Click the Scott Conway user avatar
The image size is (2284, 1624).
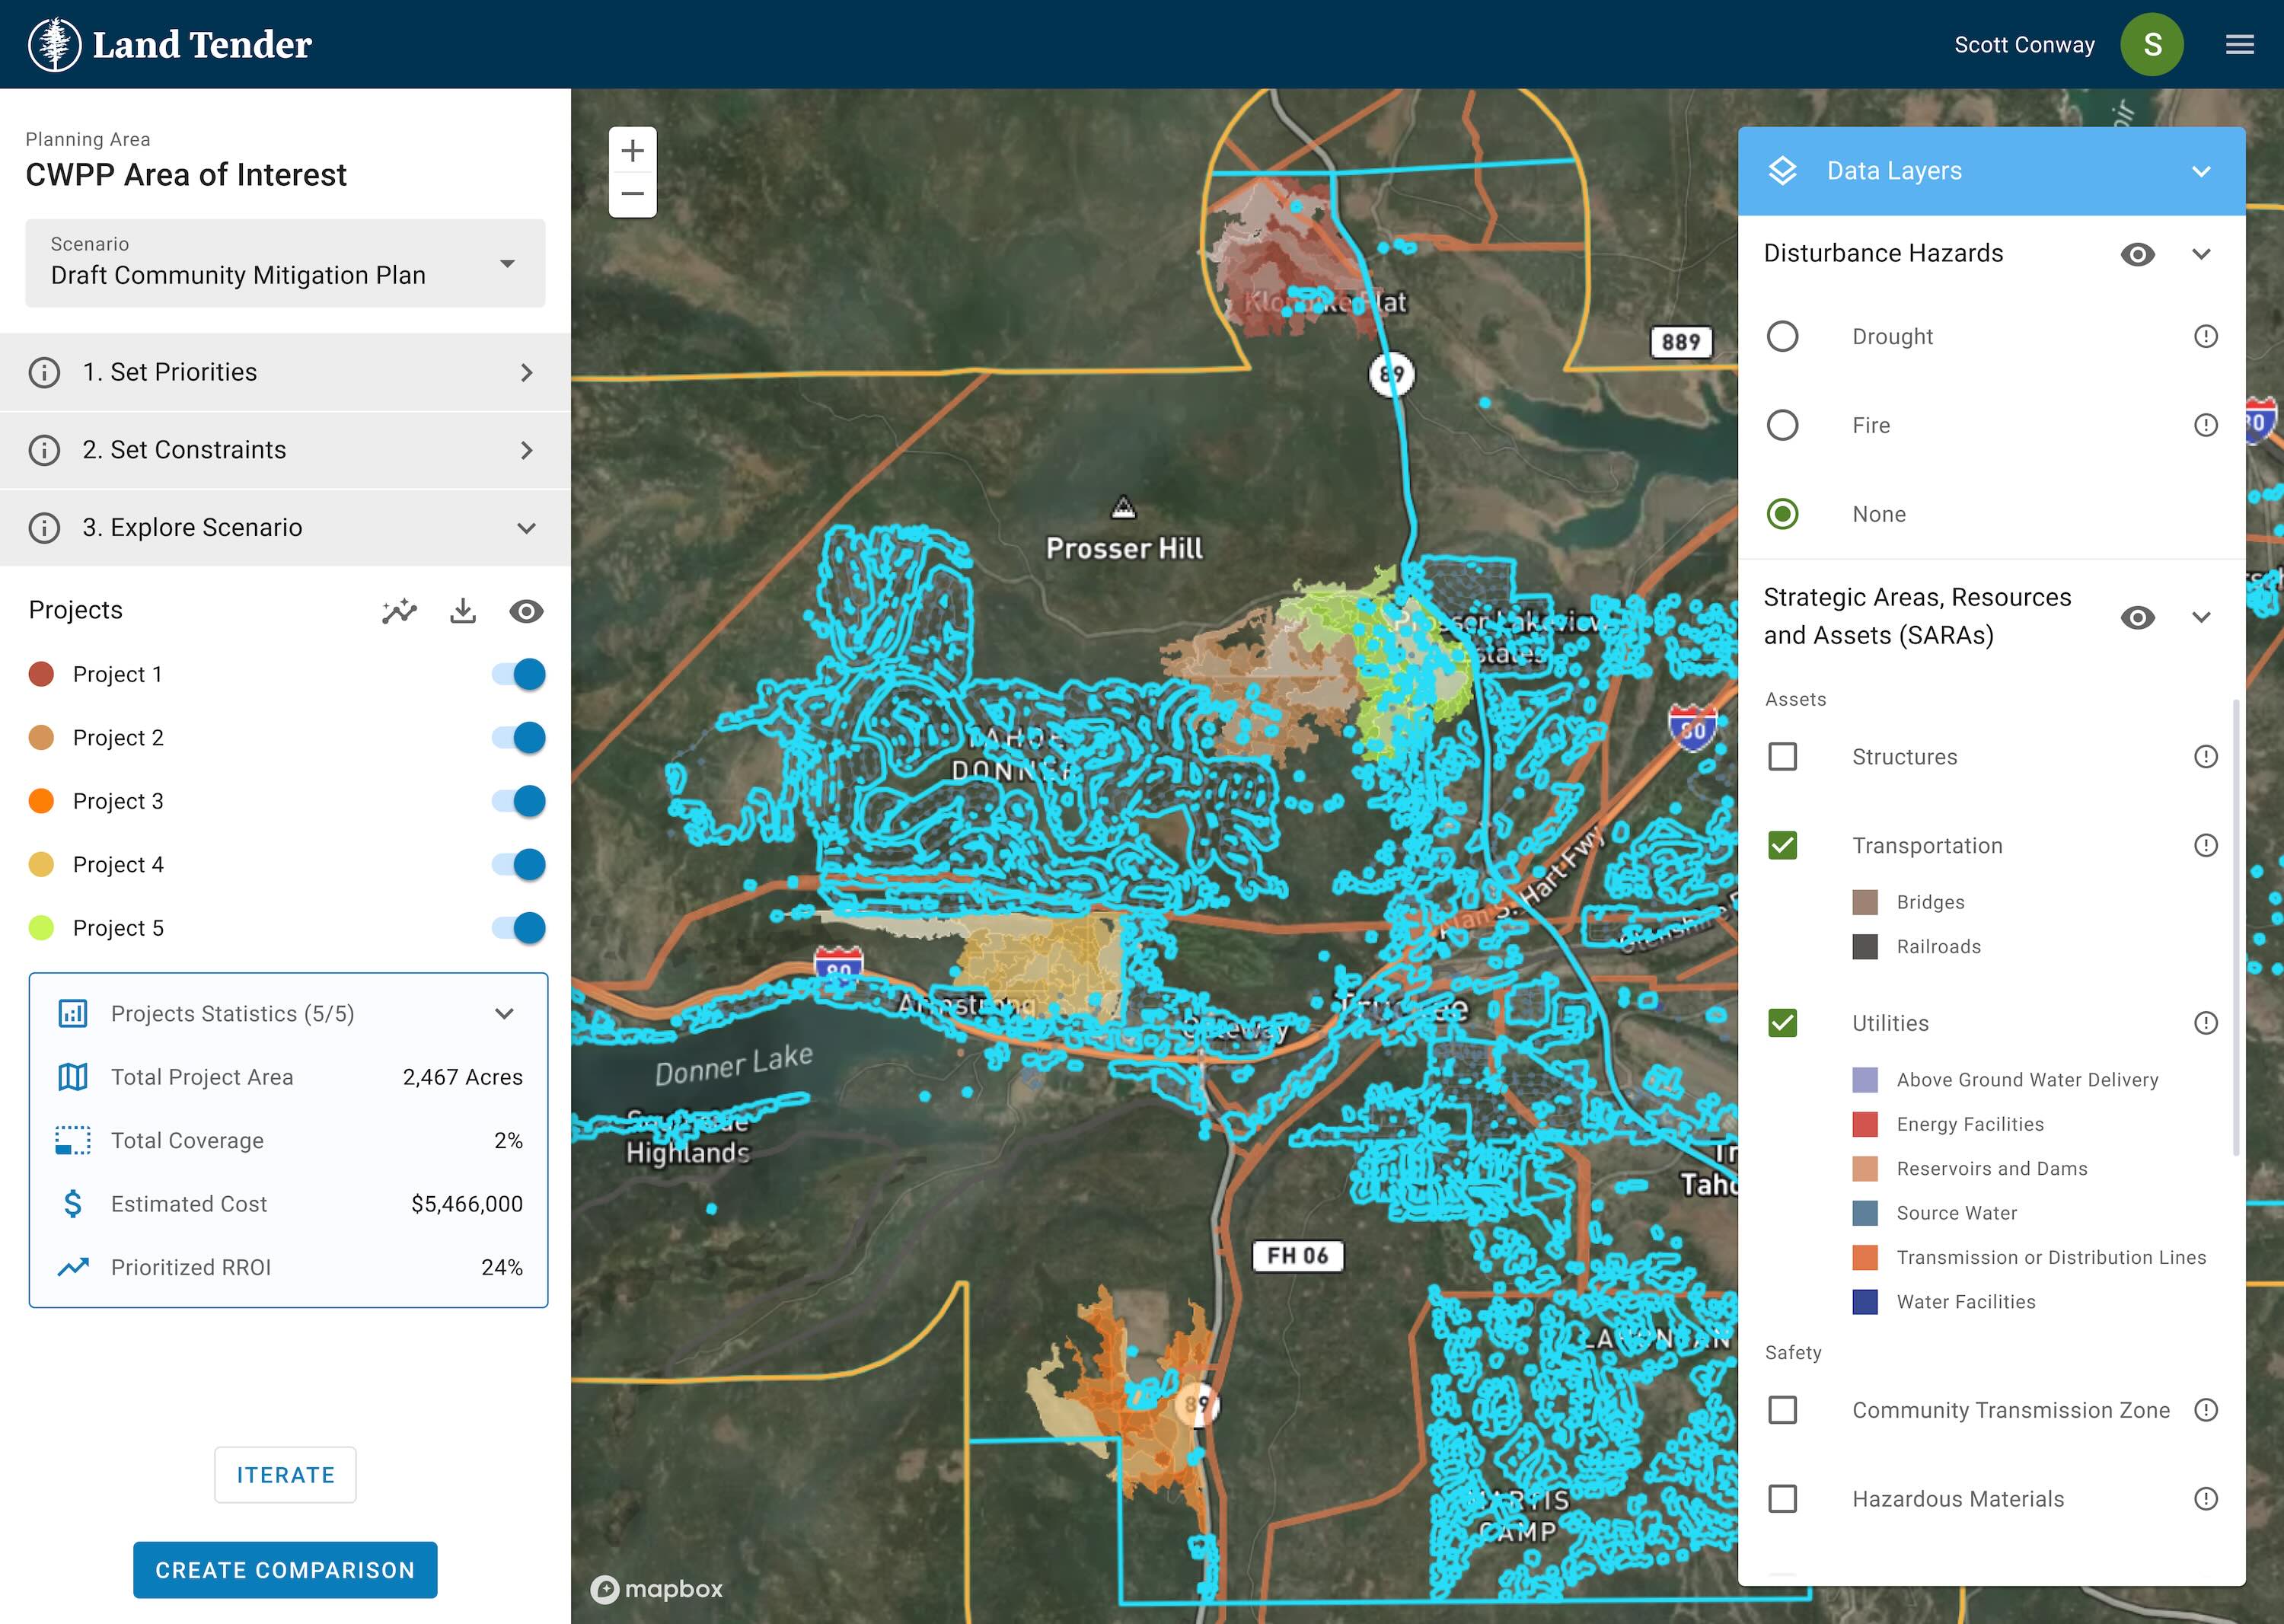[2151, 44]
